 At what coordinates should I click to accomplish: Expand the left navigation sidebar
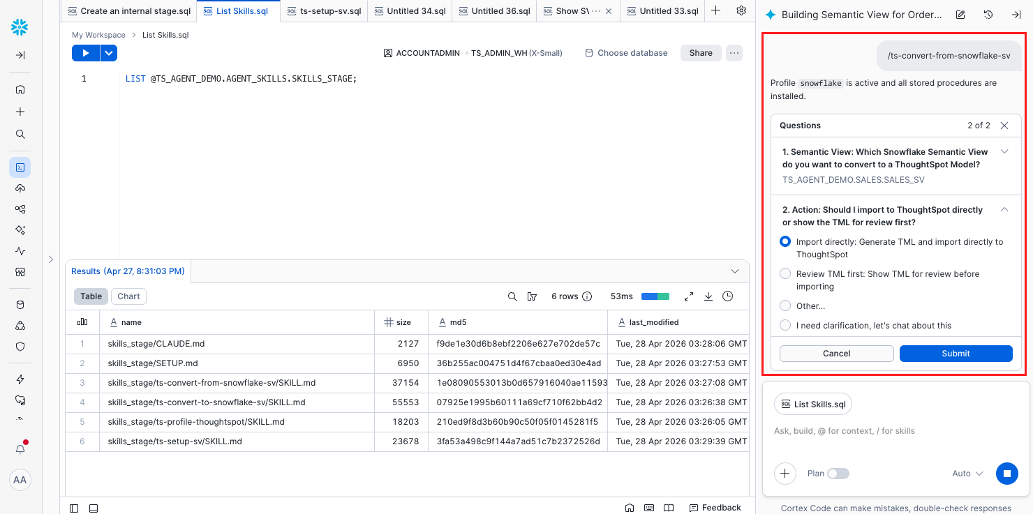20,55
